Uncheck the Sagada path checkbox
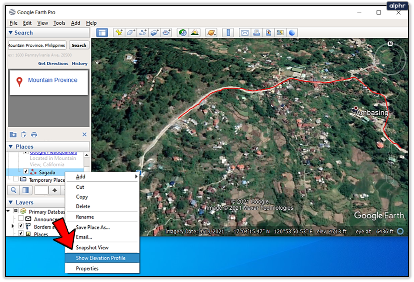This screenshot has width=414, height=282. (x=26, y=171)
